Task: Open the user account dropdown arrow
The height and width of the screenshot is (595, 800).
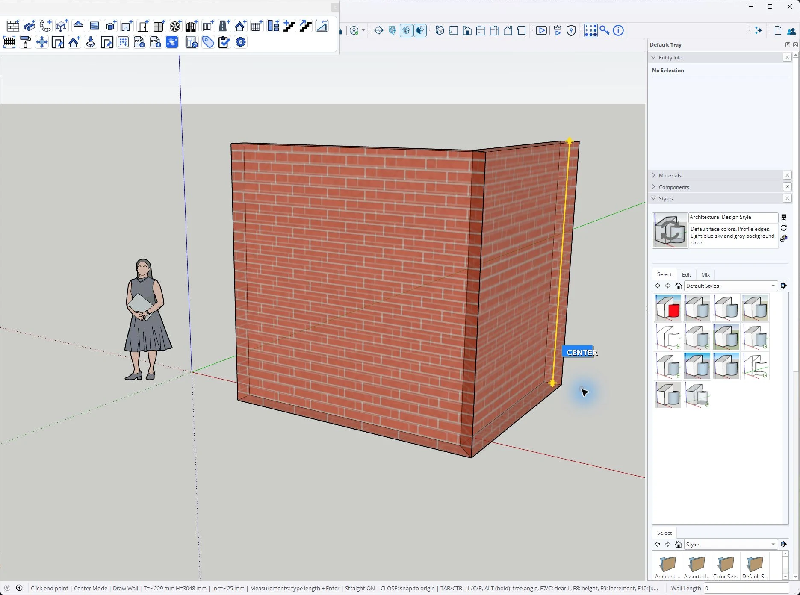Action: pos(363,30)
